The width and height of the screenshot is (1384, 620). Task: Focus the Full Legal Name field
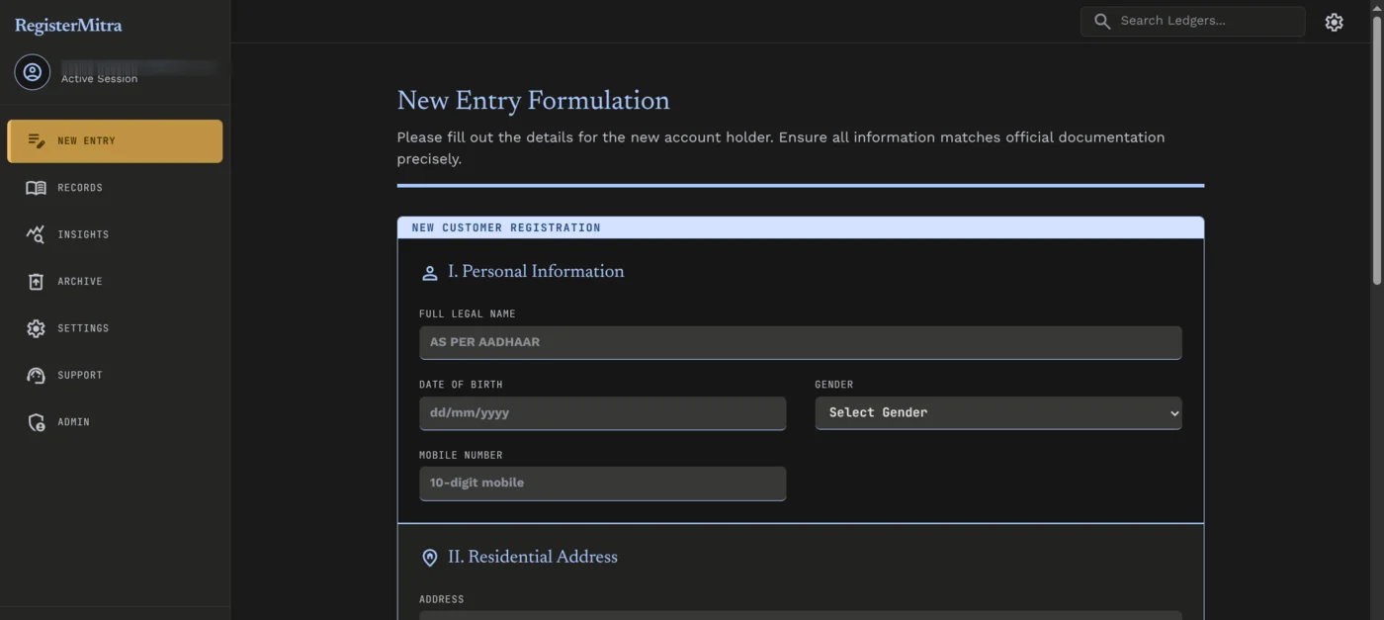click(800, 342)
